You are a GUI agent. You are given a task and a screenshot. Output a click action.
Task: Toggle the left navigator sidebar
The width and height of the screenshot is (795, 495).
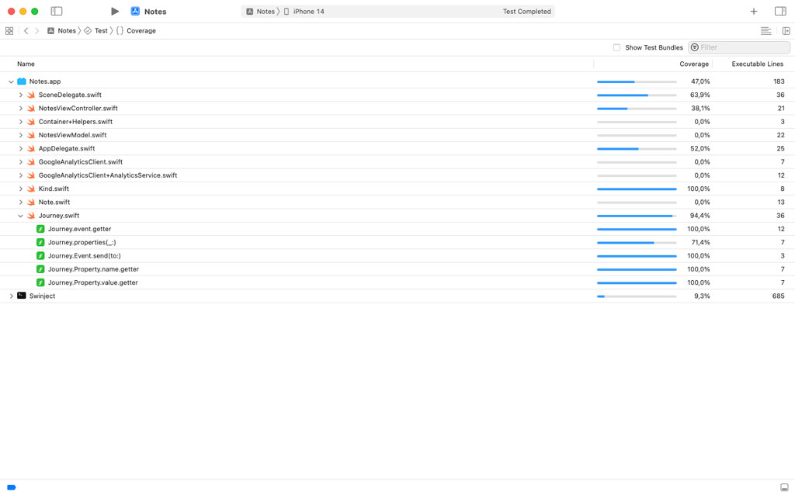pos(55,11)
